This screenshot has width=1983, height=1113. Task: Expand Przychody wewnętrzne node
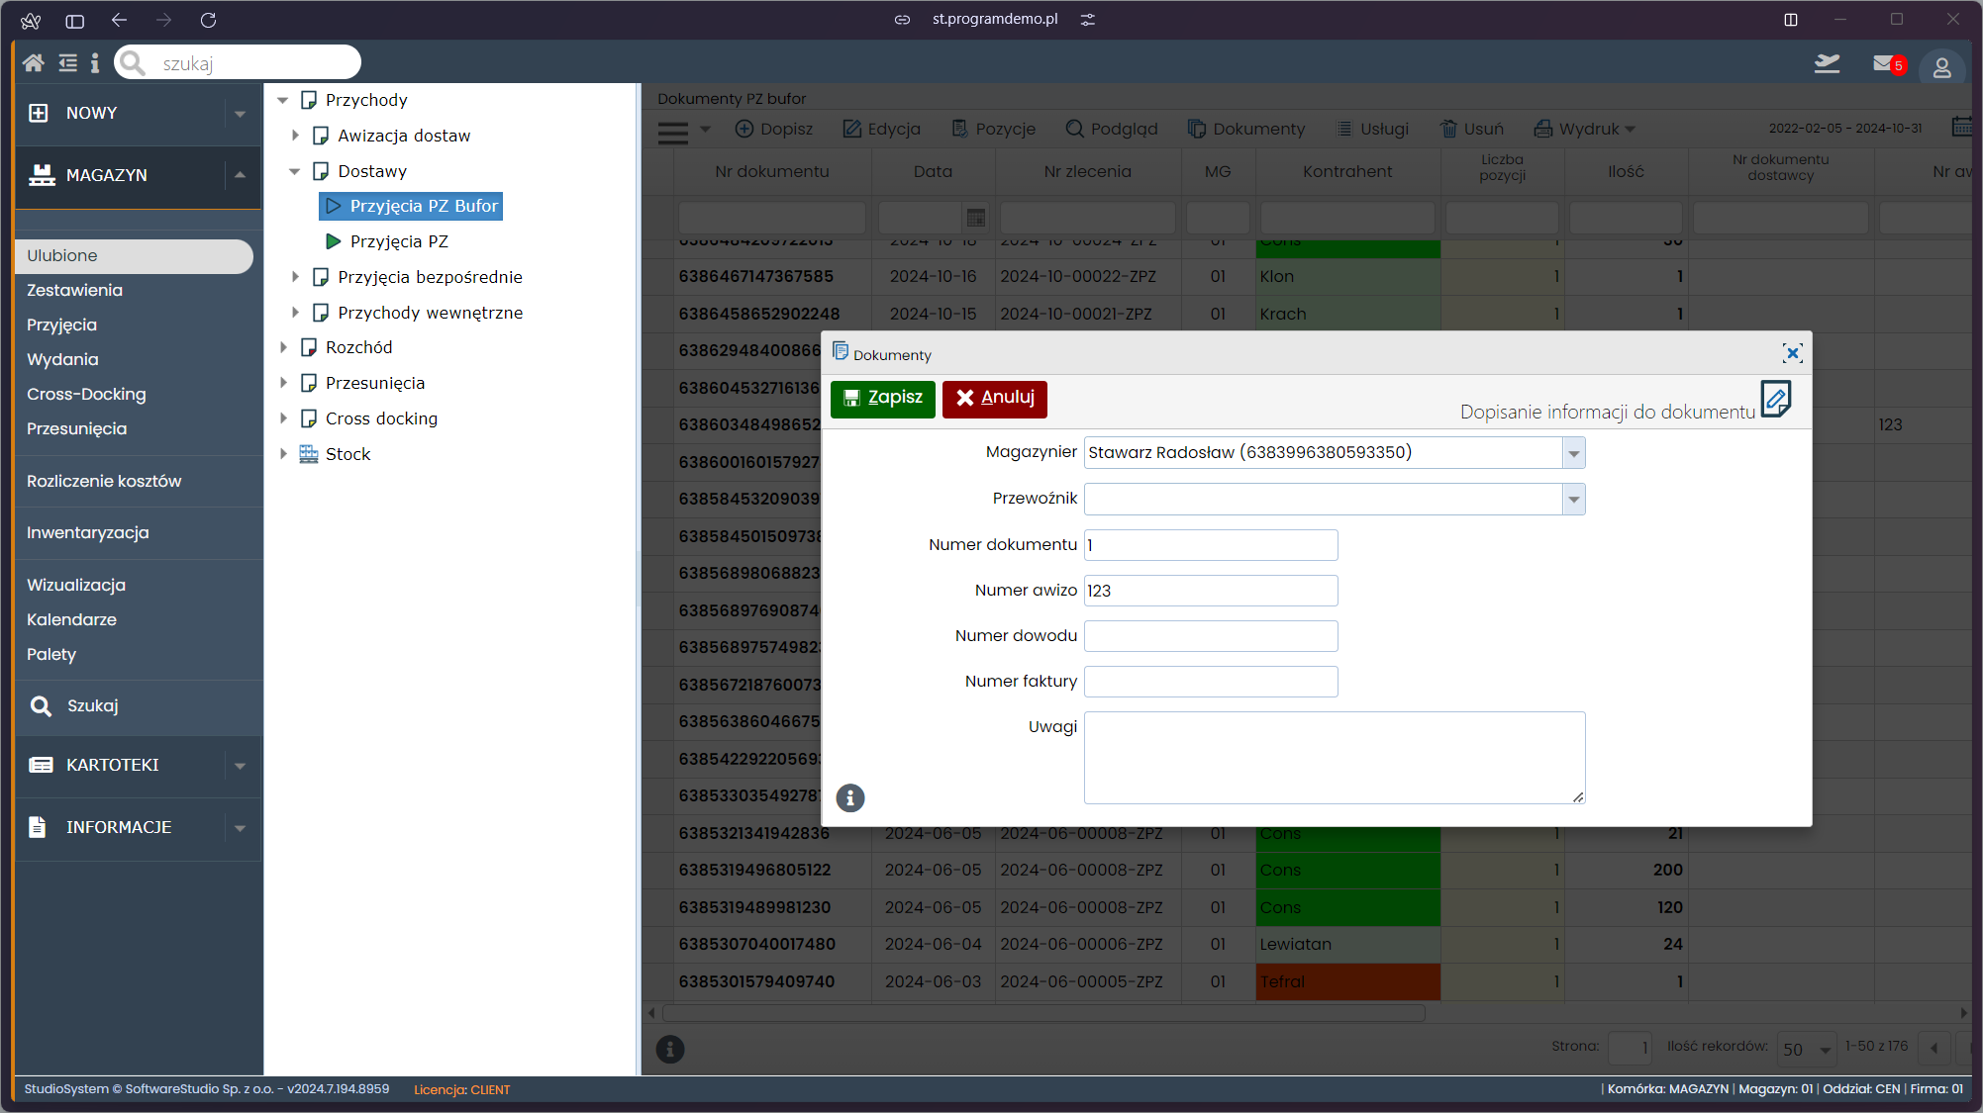click(x=295, y=313)
